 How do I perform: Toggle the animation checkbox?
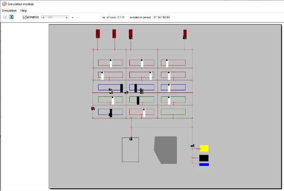[25, 17]
